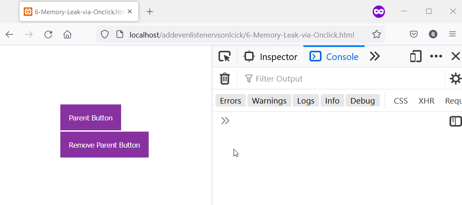Screen dimensions: 462x205
Task: Open console settings gear
Action: 456,79
